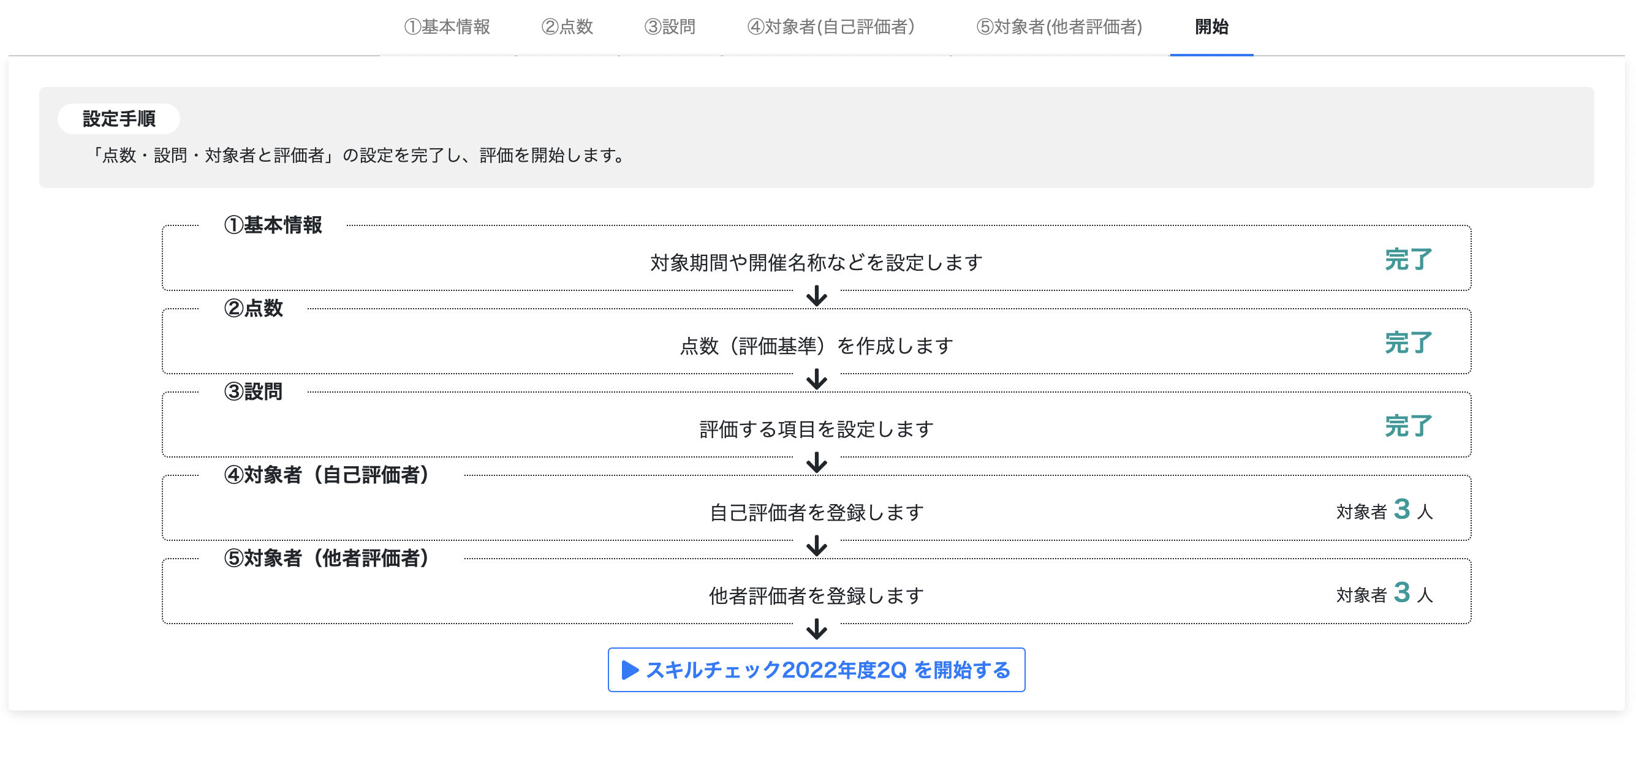Viewport: 1636px width, 762px height.
Task: Click 完了 status in 設問 row
Action: click(1409, 426)
